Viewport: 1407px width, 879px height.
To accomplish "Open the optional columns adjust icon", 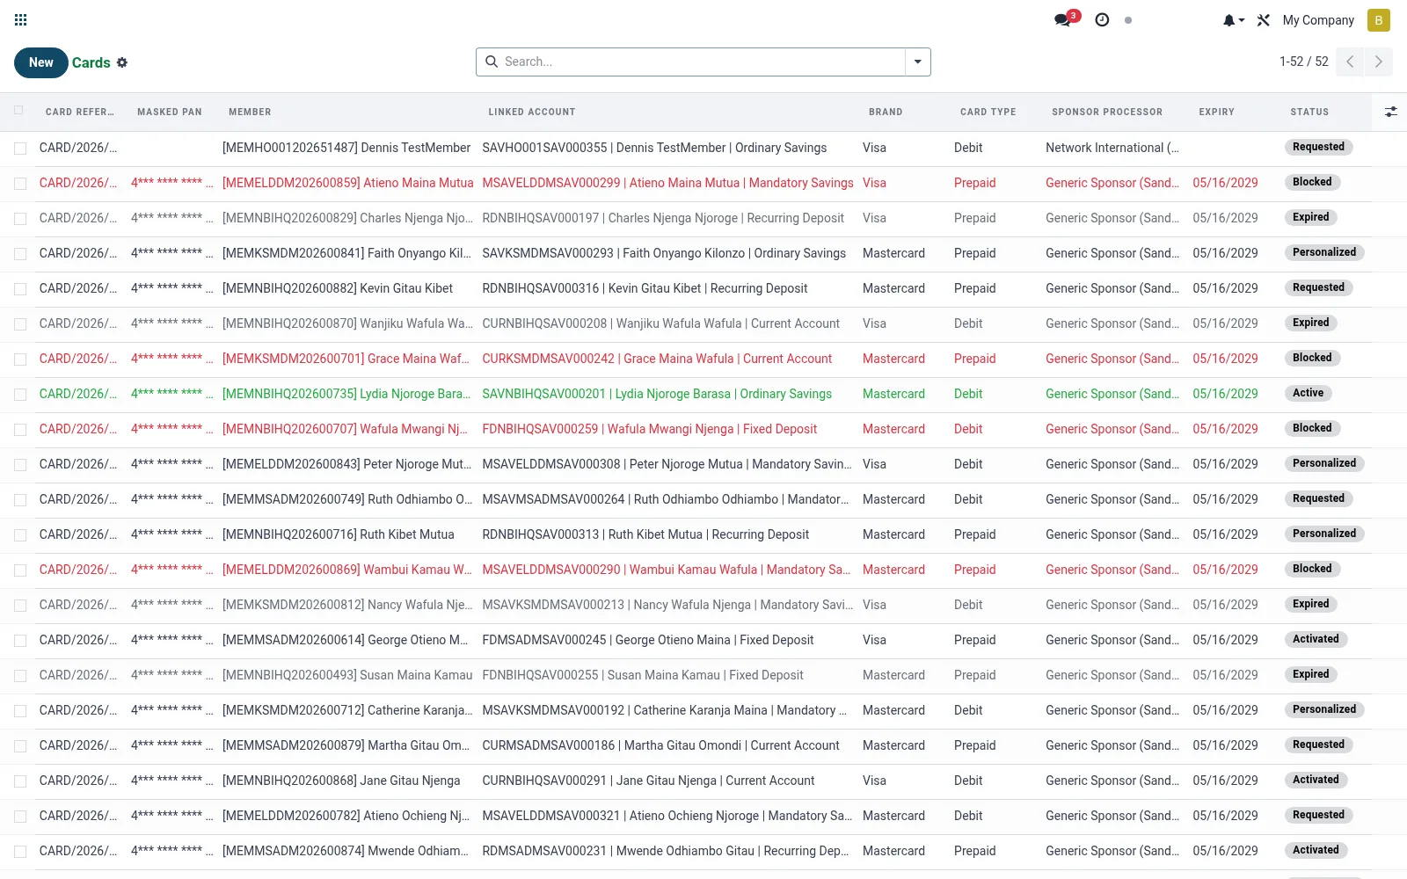I will 1390,112.
